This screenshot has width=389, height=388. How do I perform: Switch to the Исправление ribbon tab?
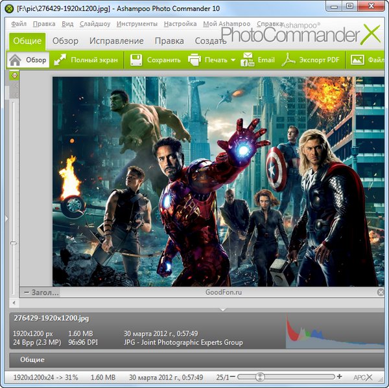[x=116, y=41]
